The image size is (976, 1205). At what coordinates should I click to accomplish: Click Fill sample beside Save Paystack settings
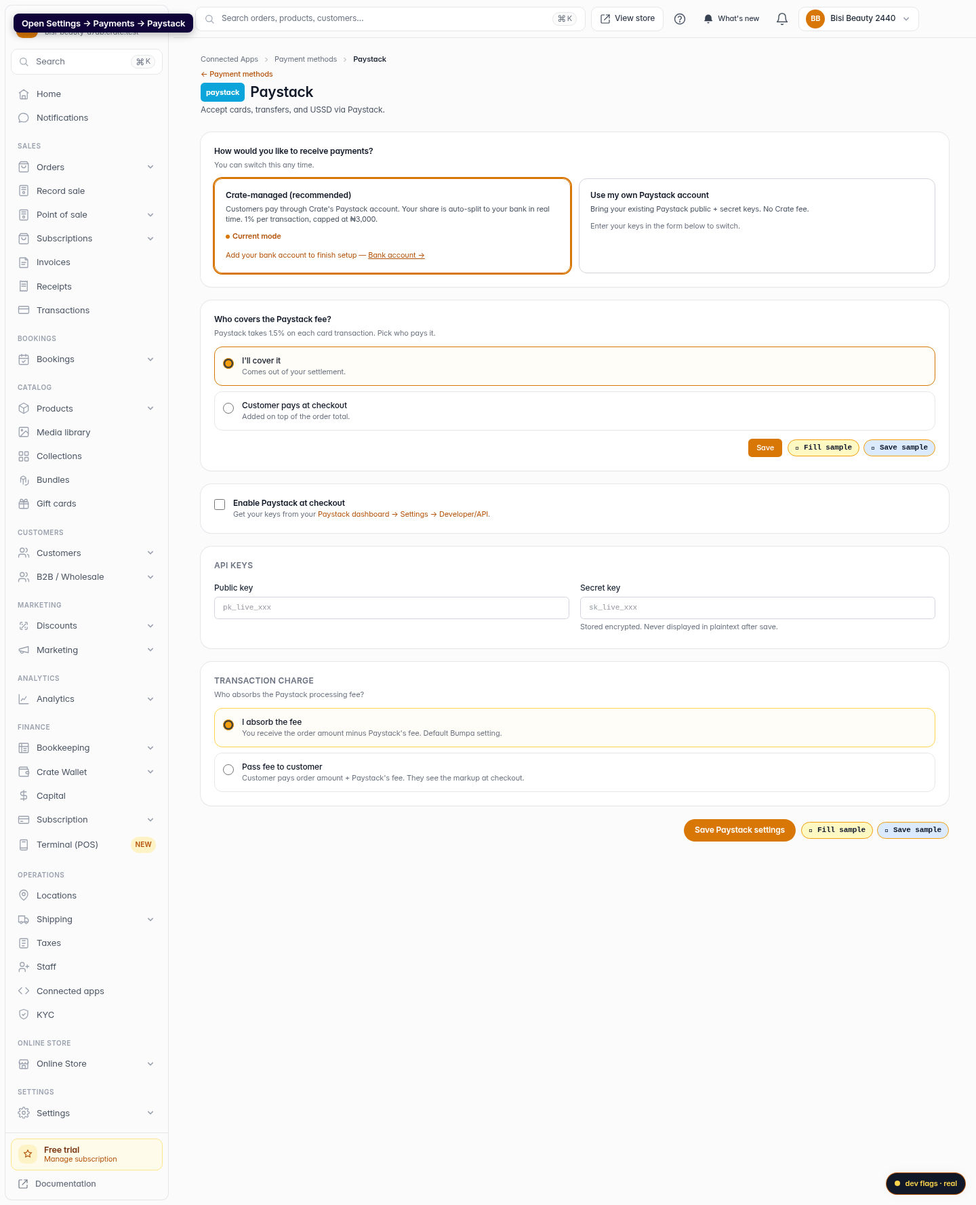tap(837, 830)
